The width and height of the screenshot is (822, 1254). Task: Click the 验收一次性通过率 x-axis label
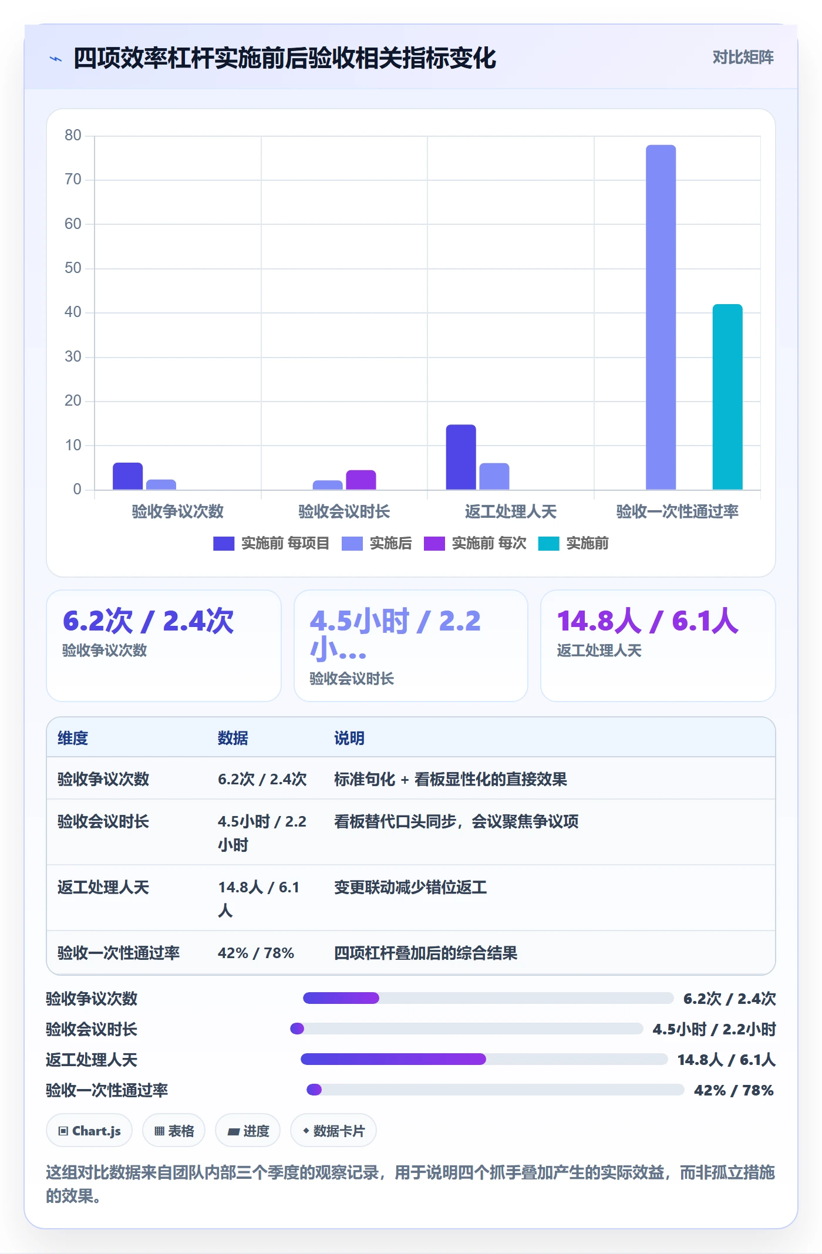coord(677,511)
